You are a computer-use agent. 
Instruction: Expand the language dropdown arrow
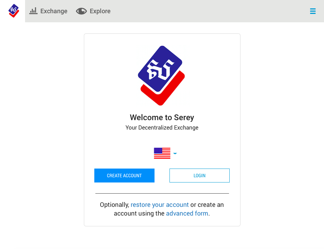(175, 154)
